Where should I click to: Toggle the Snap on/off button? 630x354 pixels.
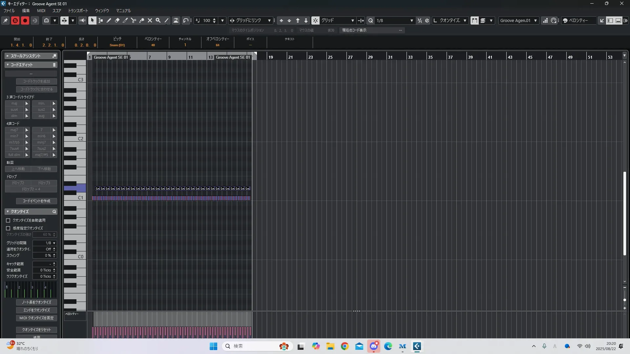tap(315, 20)
